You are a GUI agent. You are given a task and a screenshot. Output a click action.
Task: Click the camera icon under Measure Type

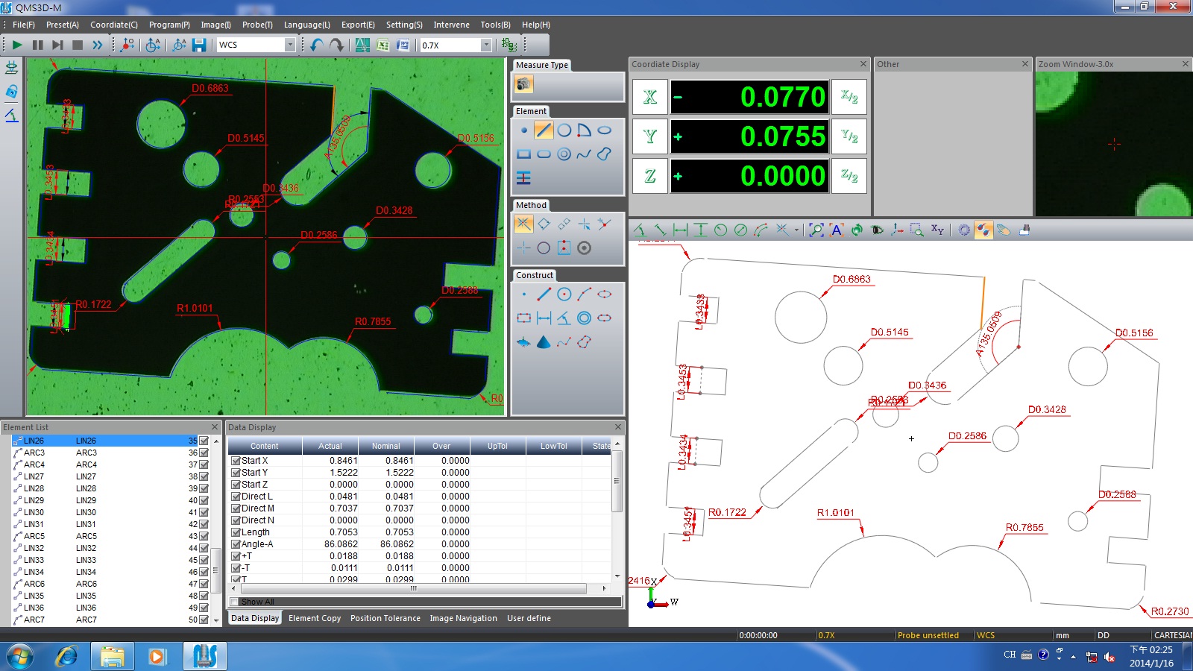point(523,84)
